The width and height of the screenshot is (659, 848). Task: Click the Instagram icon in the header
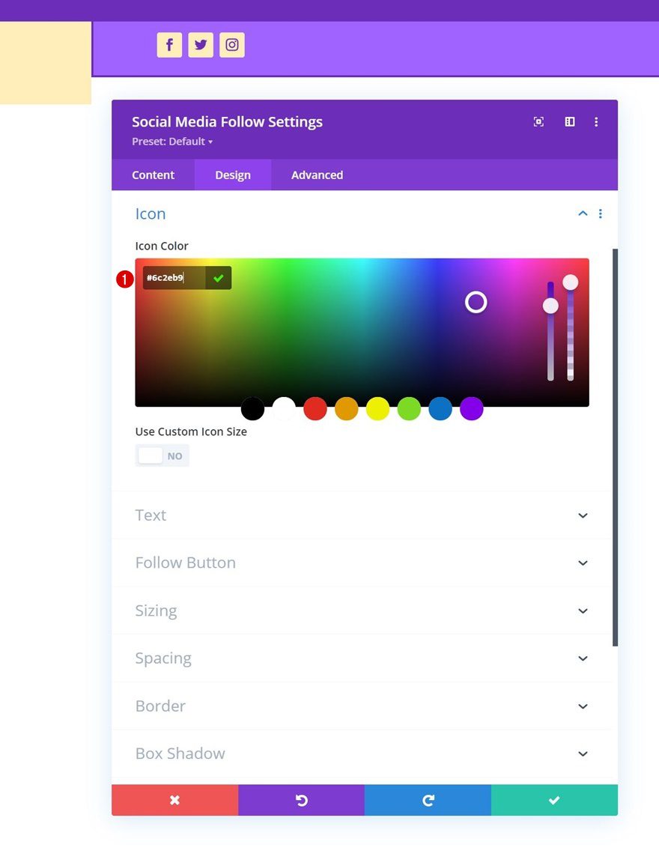coord(232,45)
